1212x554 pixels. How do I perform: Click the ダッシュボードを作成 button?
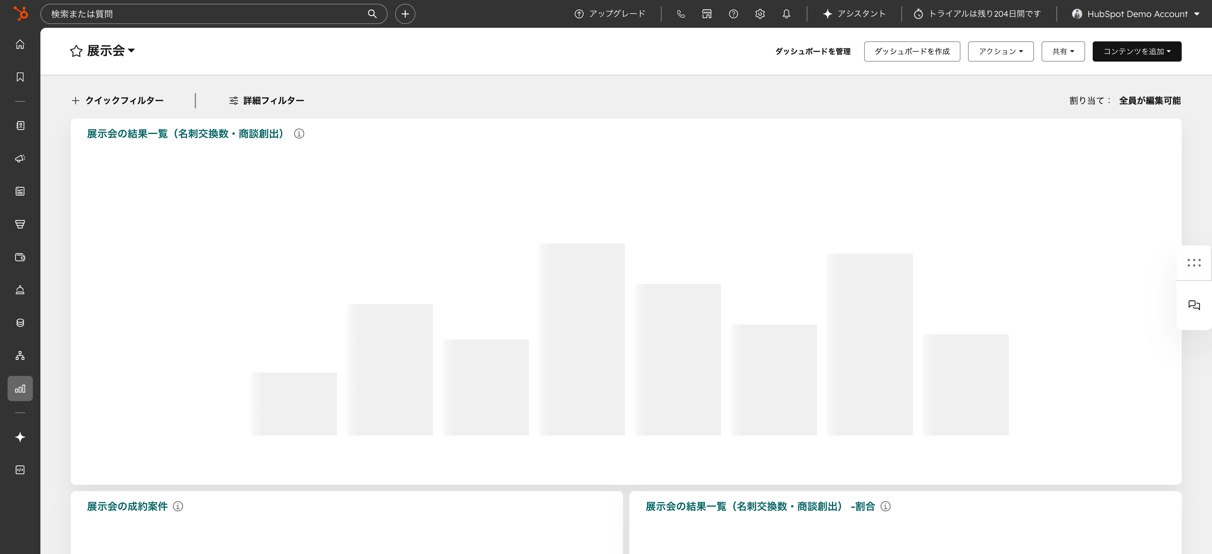912,51
